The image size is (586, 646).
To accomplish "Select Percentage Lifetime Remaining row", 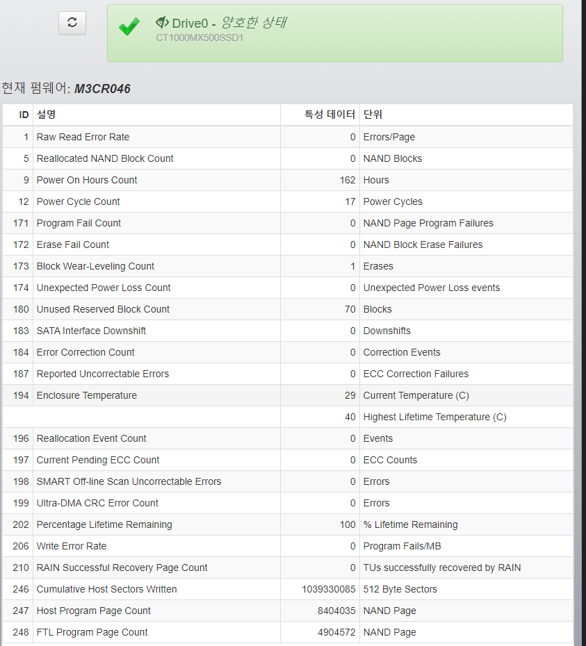I will [287, 524].
